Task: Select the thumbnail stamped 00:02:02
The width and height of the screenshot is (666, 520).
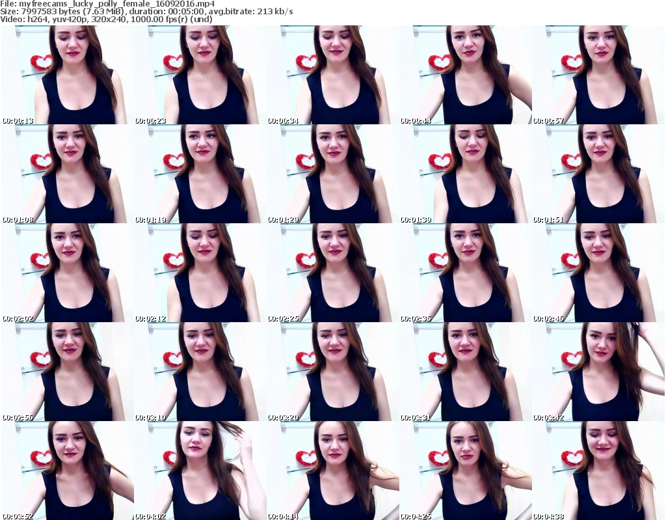Action: [x=68, y=273]
